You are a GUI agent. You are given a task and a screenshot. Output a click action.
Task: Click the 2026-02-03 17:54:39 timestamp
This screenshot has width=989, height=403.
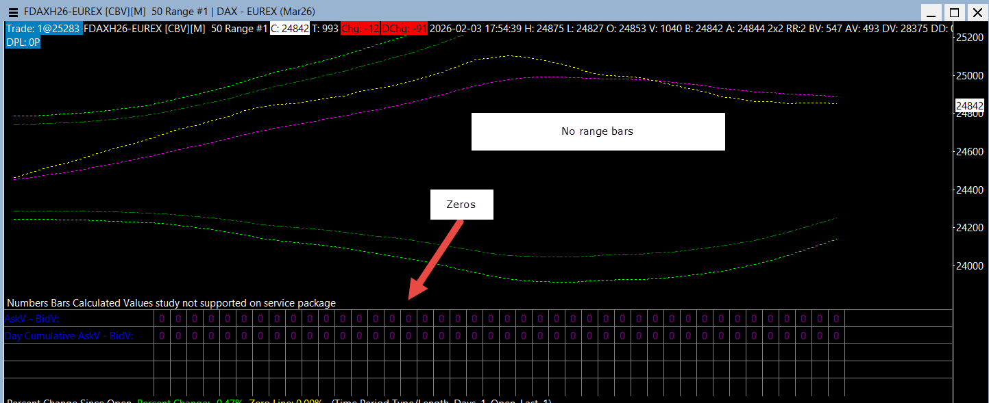click(477, 29)
